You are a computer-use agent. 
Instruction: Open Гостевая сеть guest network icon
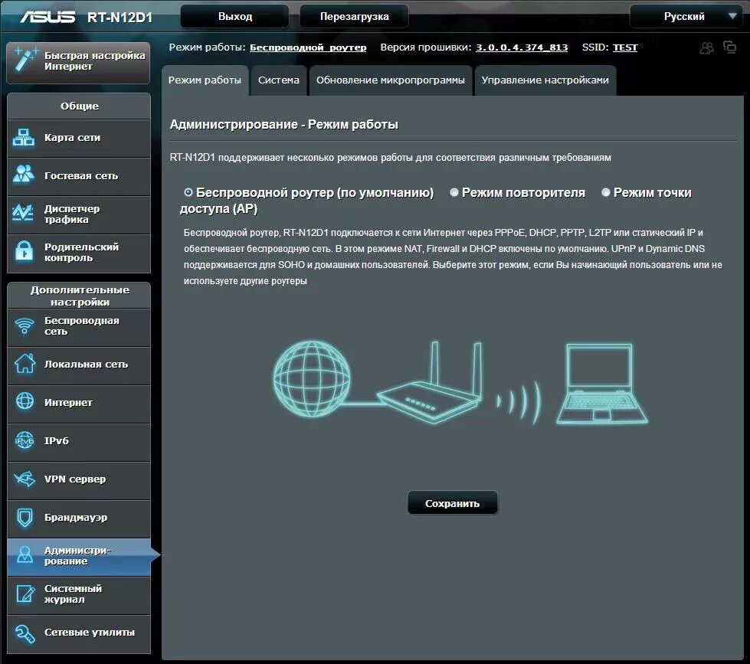24,174
